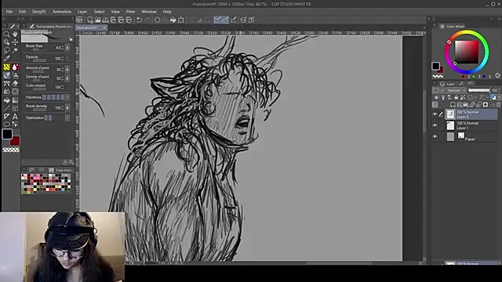Open layer color dropdown arrow
502x282 pixels.
click(499, 97)
